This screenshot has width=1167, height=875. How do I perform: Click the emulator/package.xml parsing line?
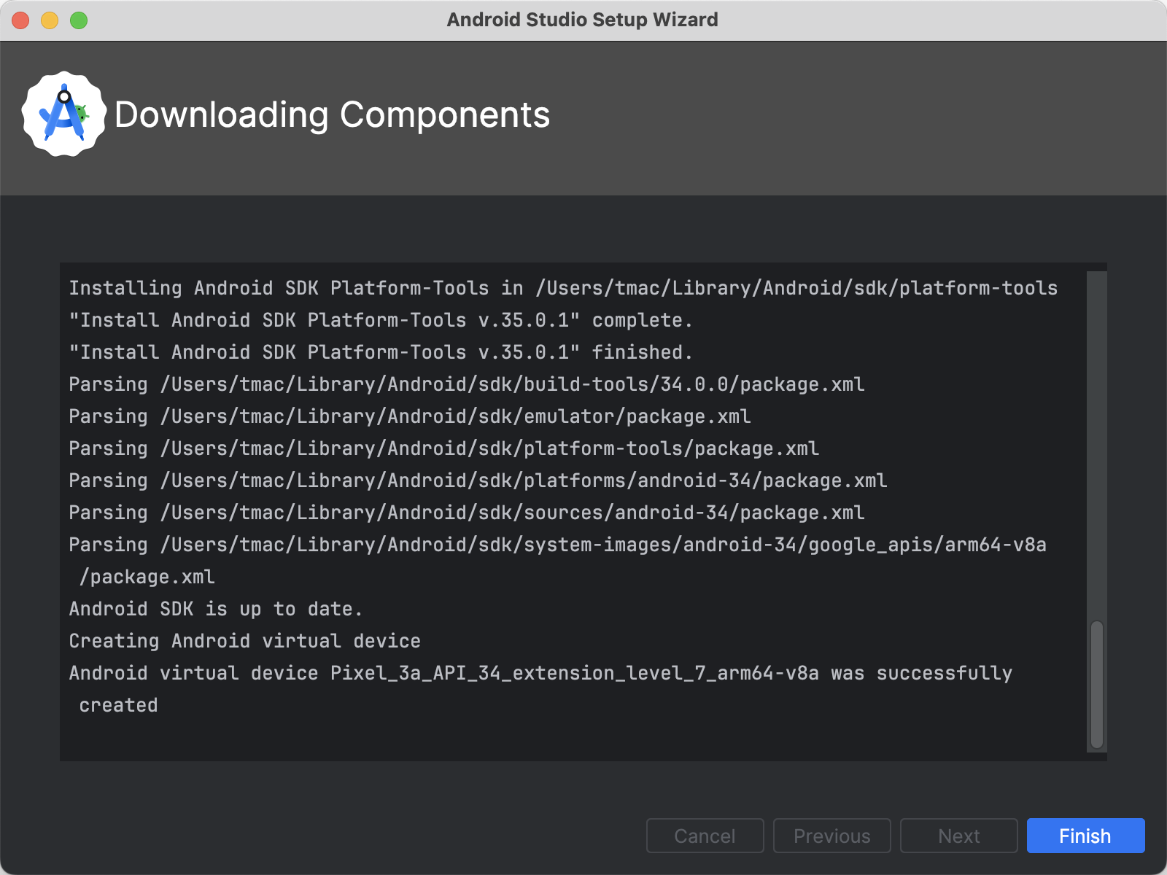(410, 416)
